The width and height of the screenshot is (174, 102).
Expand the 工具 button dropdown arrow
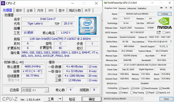click(x=60, y=99)
